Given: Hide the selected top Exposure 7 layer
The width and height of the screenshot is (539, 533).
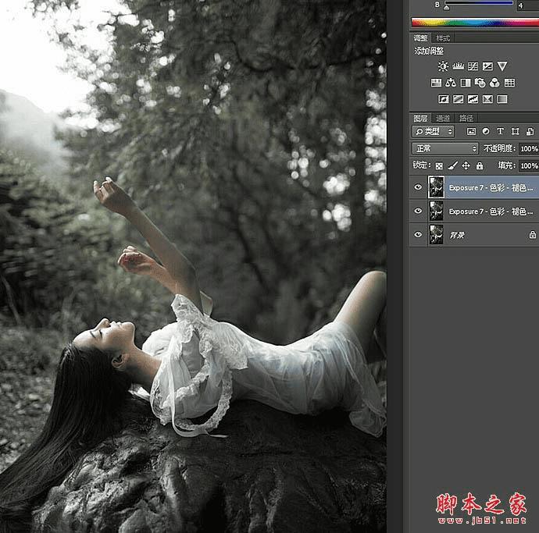Looking at the screenshot, I should 418,187.
